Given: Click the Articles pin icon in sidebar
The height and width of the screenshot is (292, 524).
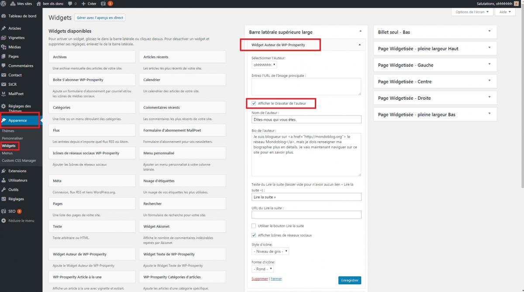Looking at the screenshot, I should coord(4,28).
